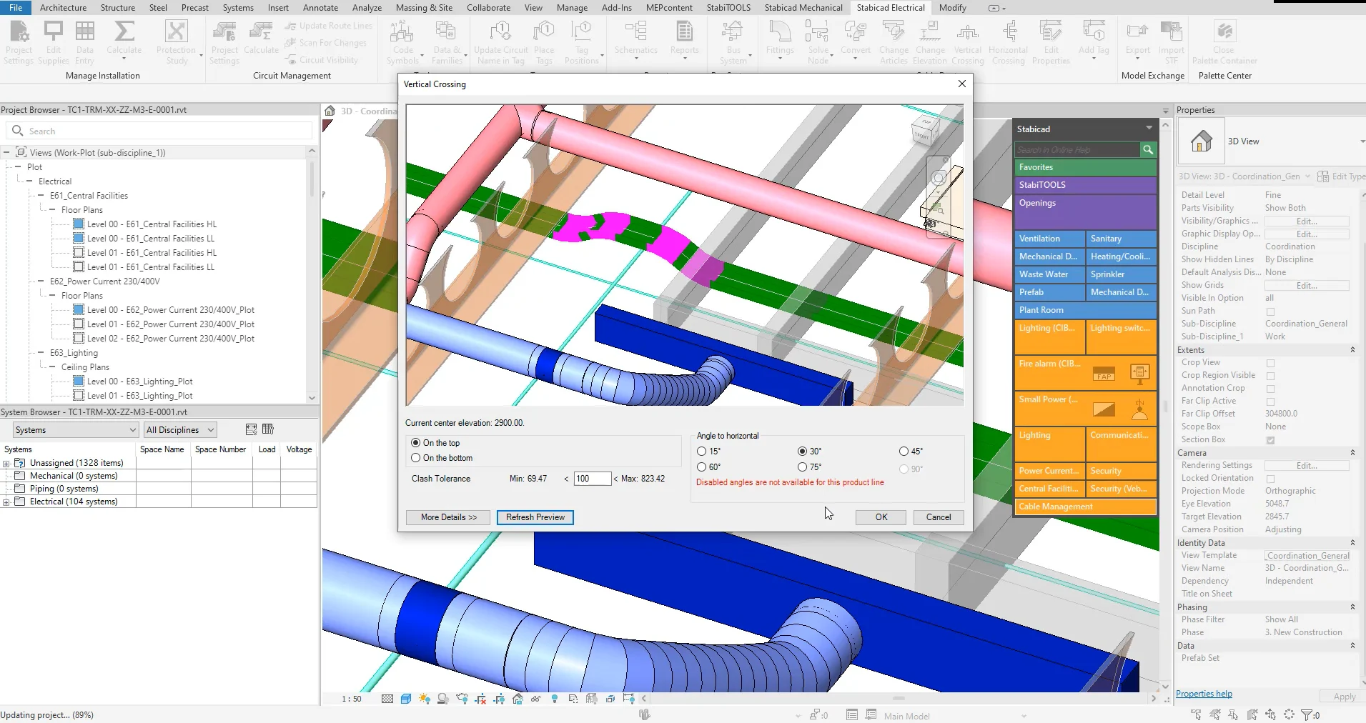
Task: Open the Stabicad palette dropdown arrow
Action: pyautogui.click(x=1149, y=128)
